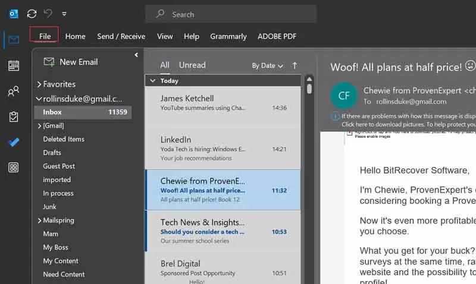Open the Tasks clipboard icon
476x284 pixels.
click(13, 117)
